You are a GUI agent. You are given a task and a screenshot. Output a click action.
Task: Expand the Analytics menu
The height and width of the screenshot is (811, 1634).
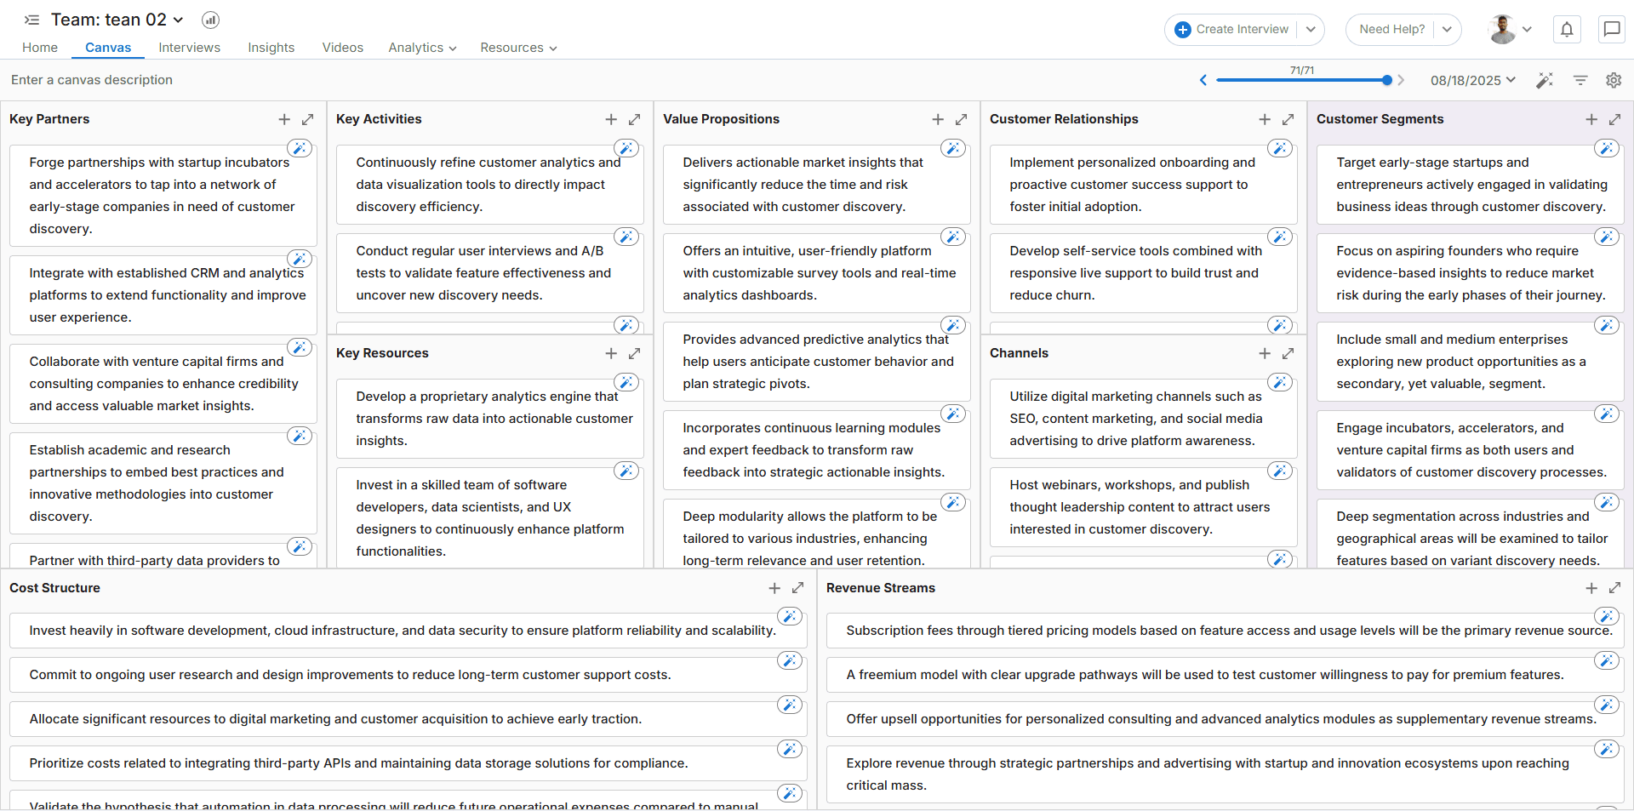422,48
